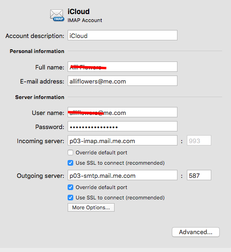Click the Personal information section header
The height and width of the screenshot is (252, 231).
coord(37,51)
